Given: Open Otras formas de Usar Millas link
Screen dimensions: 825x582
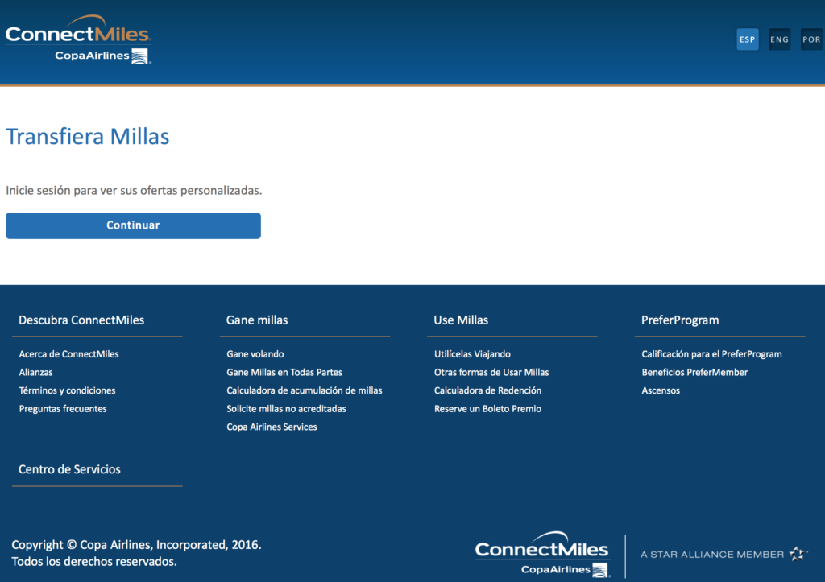Looking at the screenshot, I should [491, 372].
